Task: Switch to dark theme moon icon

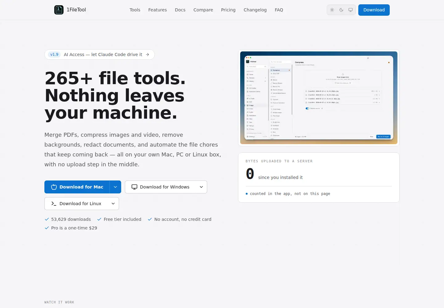Action: coord(341,10)
